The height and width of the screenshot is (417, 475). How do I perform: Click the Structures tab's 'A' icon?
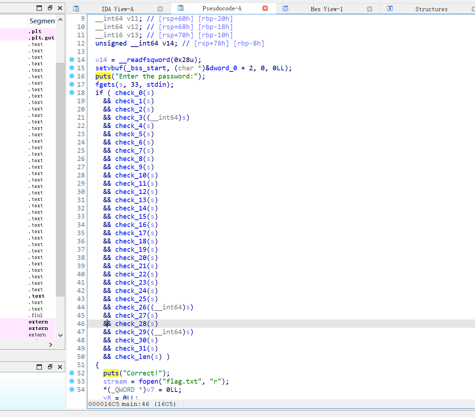[x=390, y=8]
